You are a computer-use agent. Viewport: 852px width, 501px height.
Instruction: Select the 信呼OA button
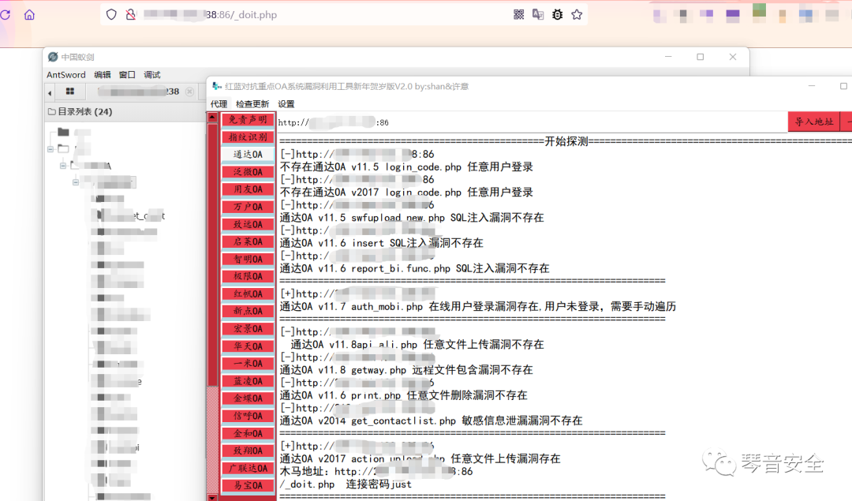[x=248, y=416]
